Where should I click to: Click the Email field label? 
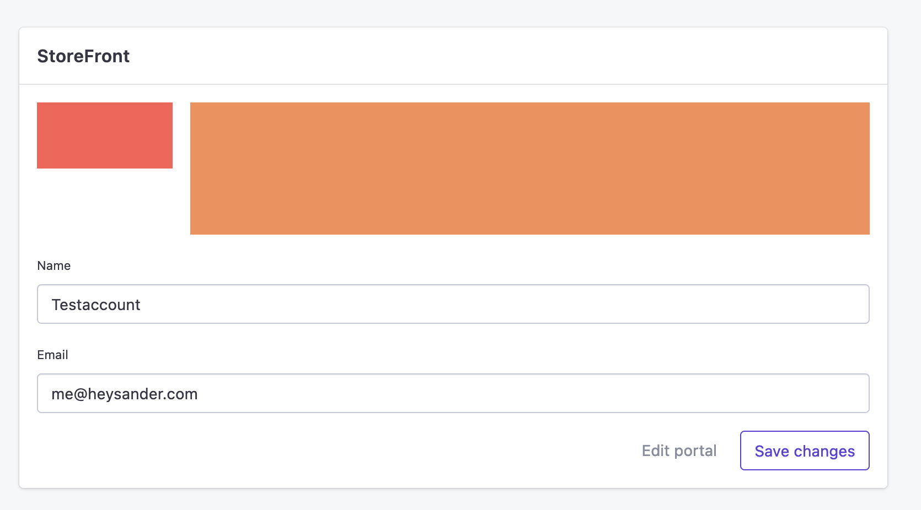click(52, 355)
